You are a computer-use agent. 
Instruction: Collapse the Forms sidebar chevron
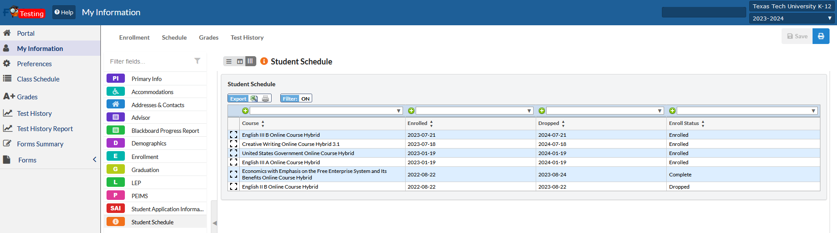94,159
